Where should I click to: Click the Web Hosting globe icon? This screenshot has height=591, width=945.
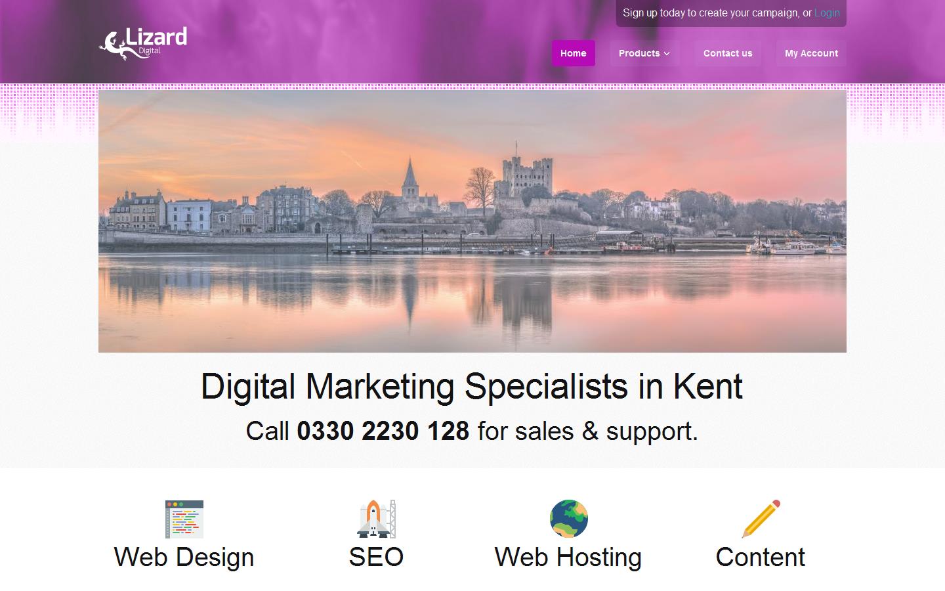(x=568, y=519)
